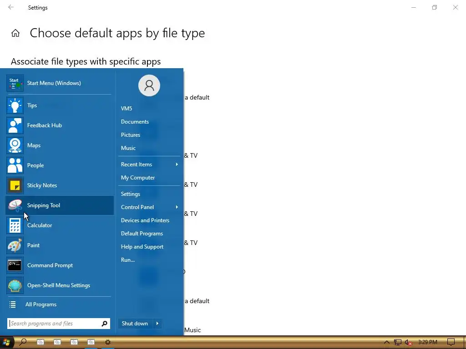Launch Tips via its lightbulb icon
The width and height of the screenshot is (466, 349).
(15, 105)
